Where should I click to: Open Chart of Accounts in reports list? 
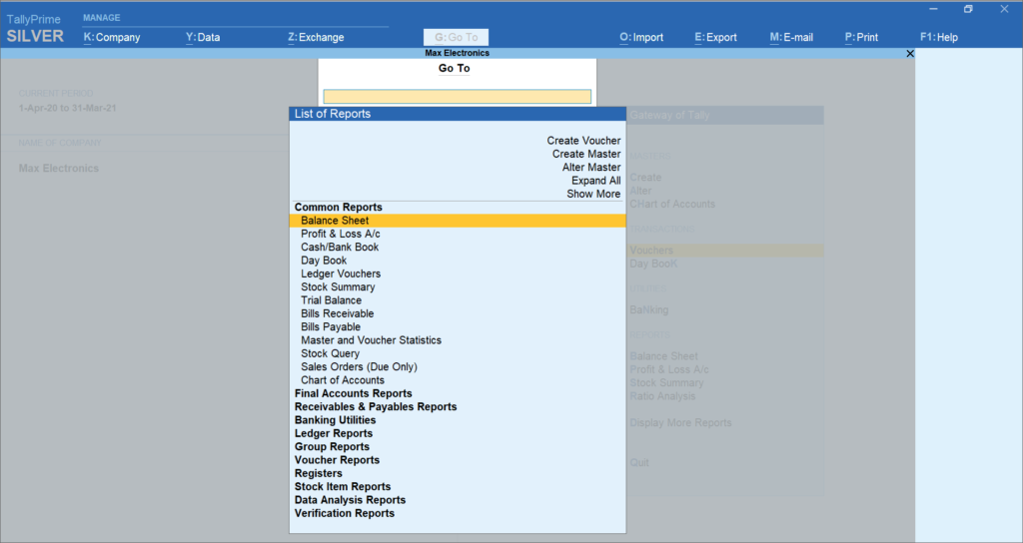343,380
